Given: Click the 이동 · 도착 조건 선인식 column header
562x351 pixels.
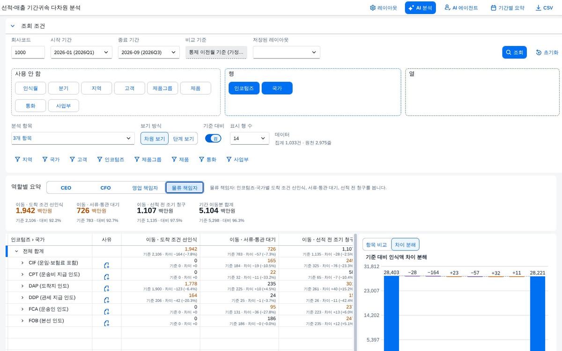Looking at the screenshot, I should [161, 240].
